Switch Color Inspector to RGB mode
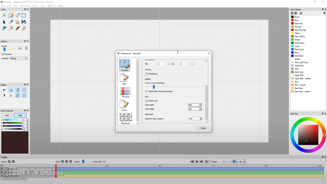Image resolution: width=327 pixels, height=184 pixels. click(20, 116)
